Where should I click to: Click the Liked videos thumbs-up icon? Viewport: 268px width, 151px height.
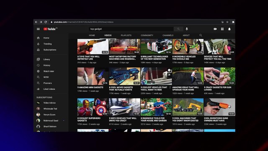[x=38, y=89]
